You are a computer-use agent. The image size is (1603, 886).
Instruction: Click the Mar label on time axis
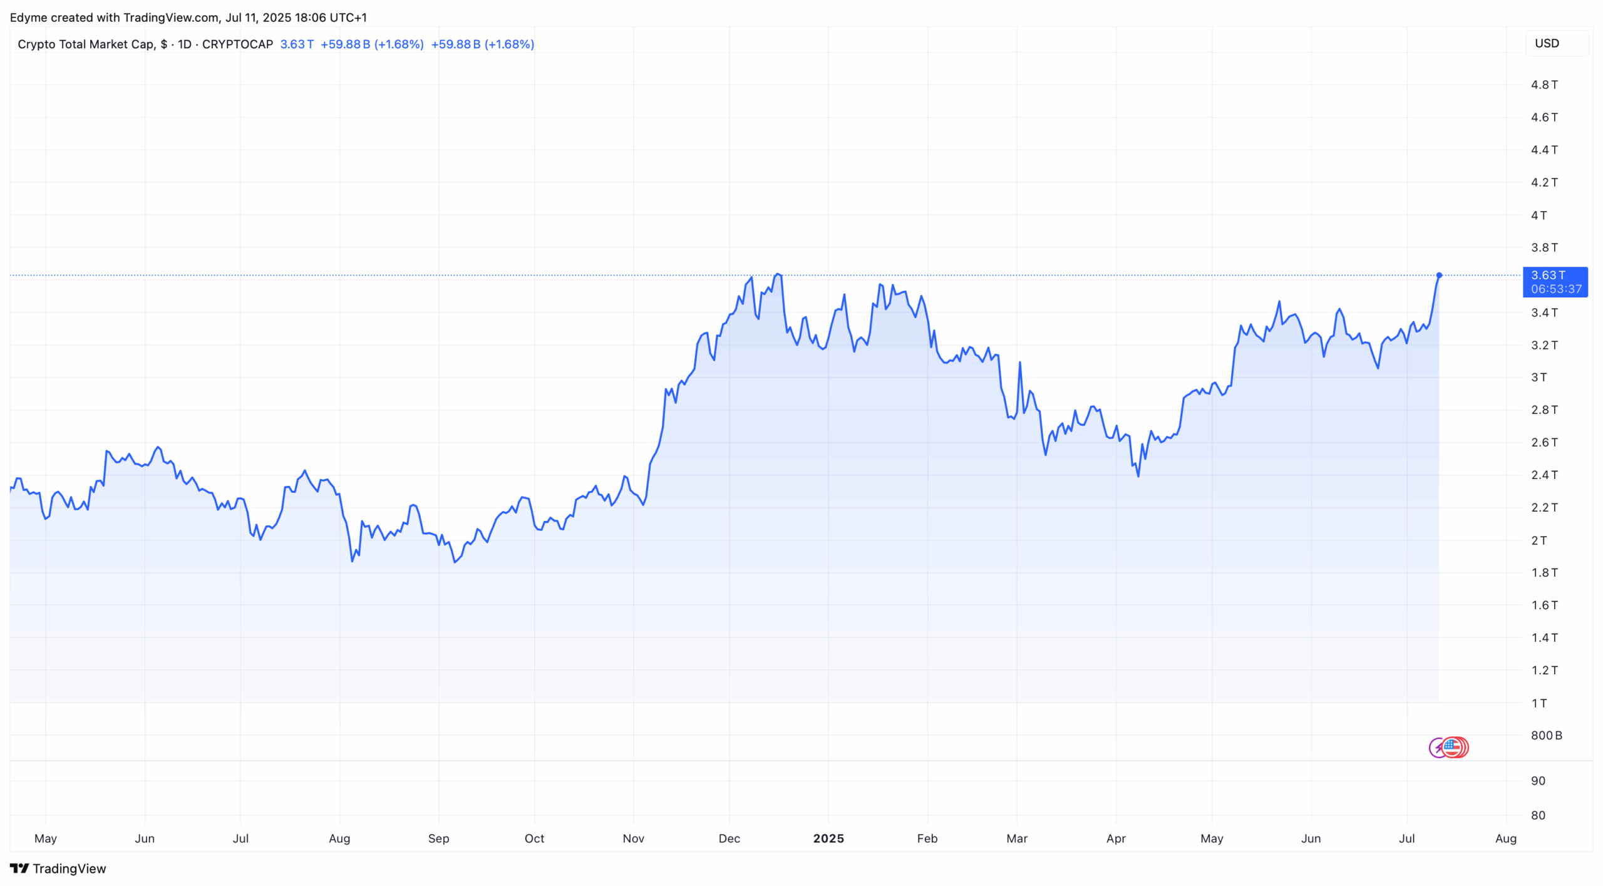click(x=1016, y=838)
